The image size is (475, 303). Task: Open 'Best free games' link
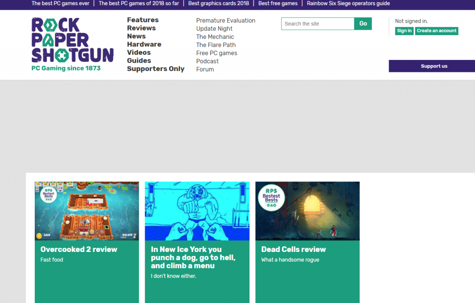278,3
